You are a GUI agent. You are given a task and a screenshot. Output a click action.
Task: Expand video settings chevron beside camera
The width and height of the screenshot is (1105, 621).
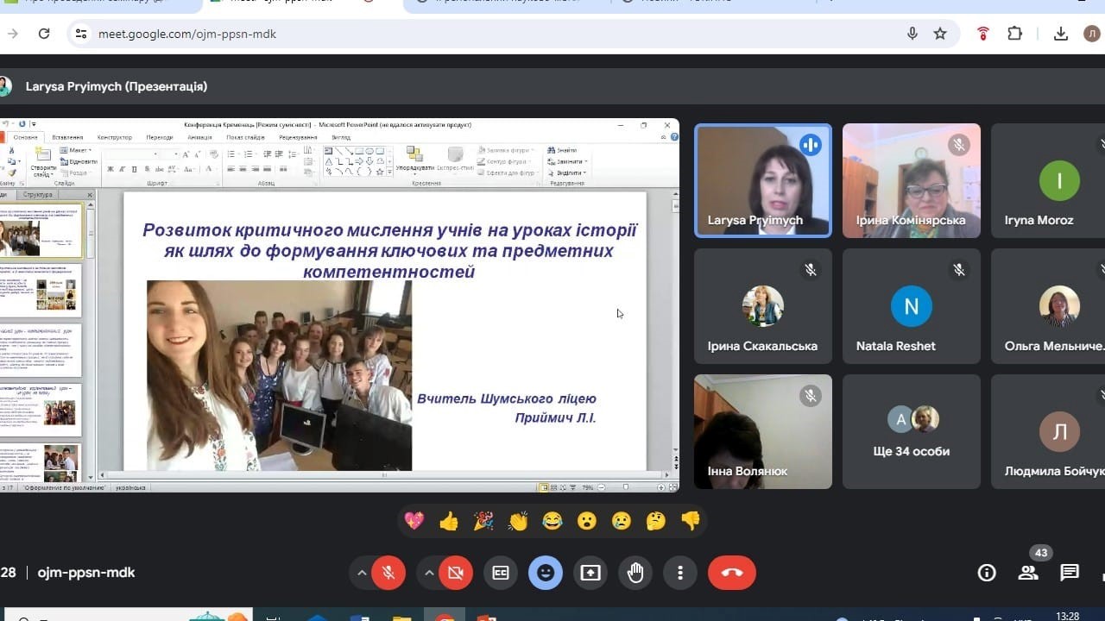pyautogui.click(x=429, y=573)
